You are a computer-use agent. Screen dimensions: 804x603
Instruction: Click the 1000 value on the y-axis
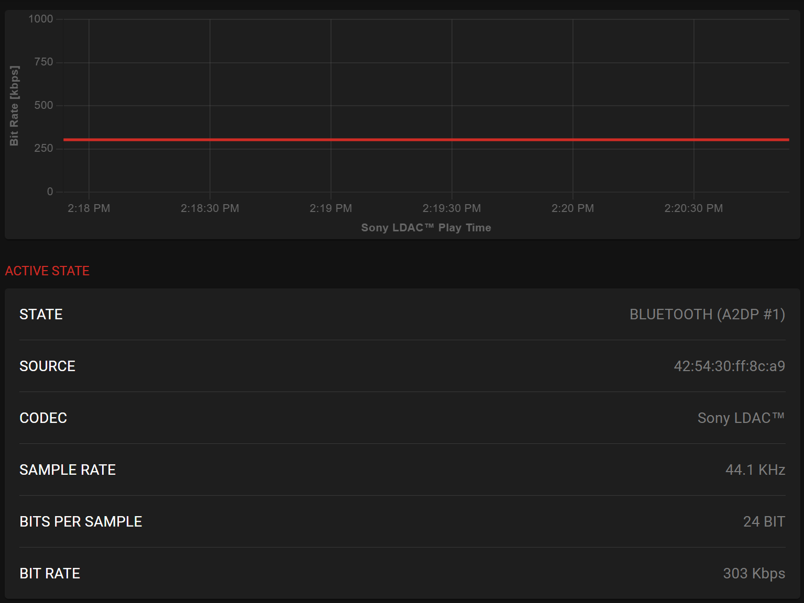[41, 19]
